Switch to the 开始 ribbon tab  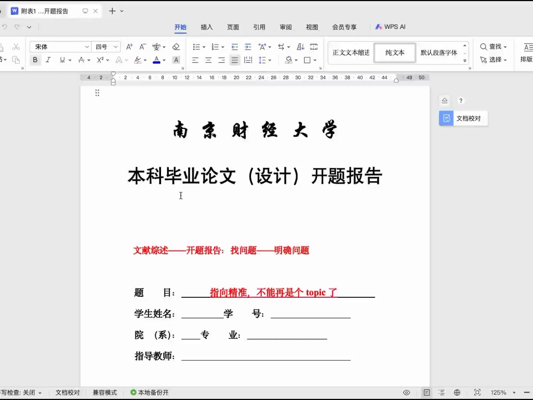pos(180,27)
